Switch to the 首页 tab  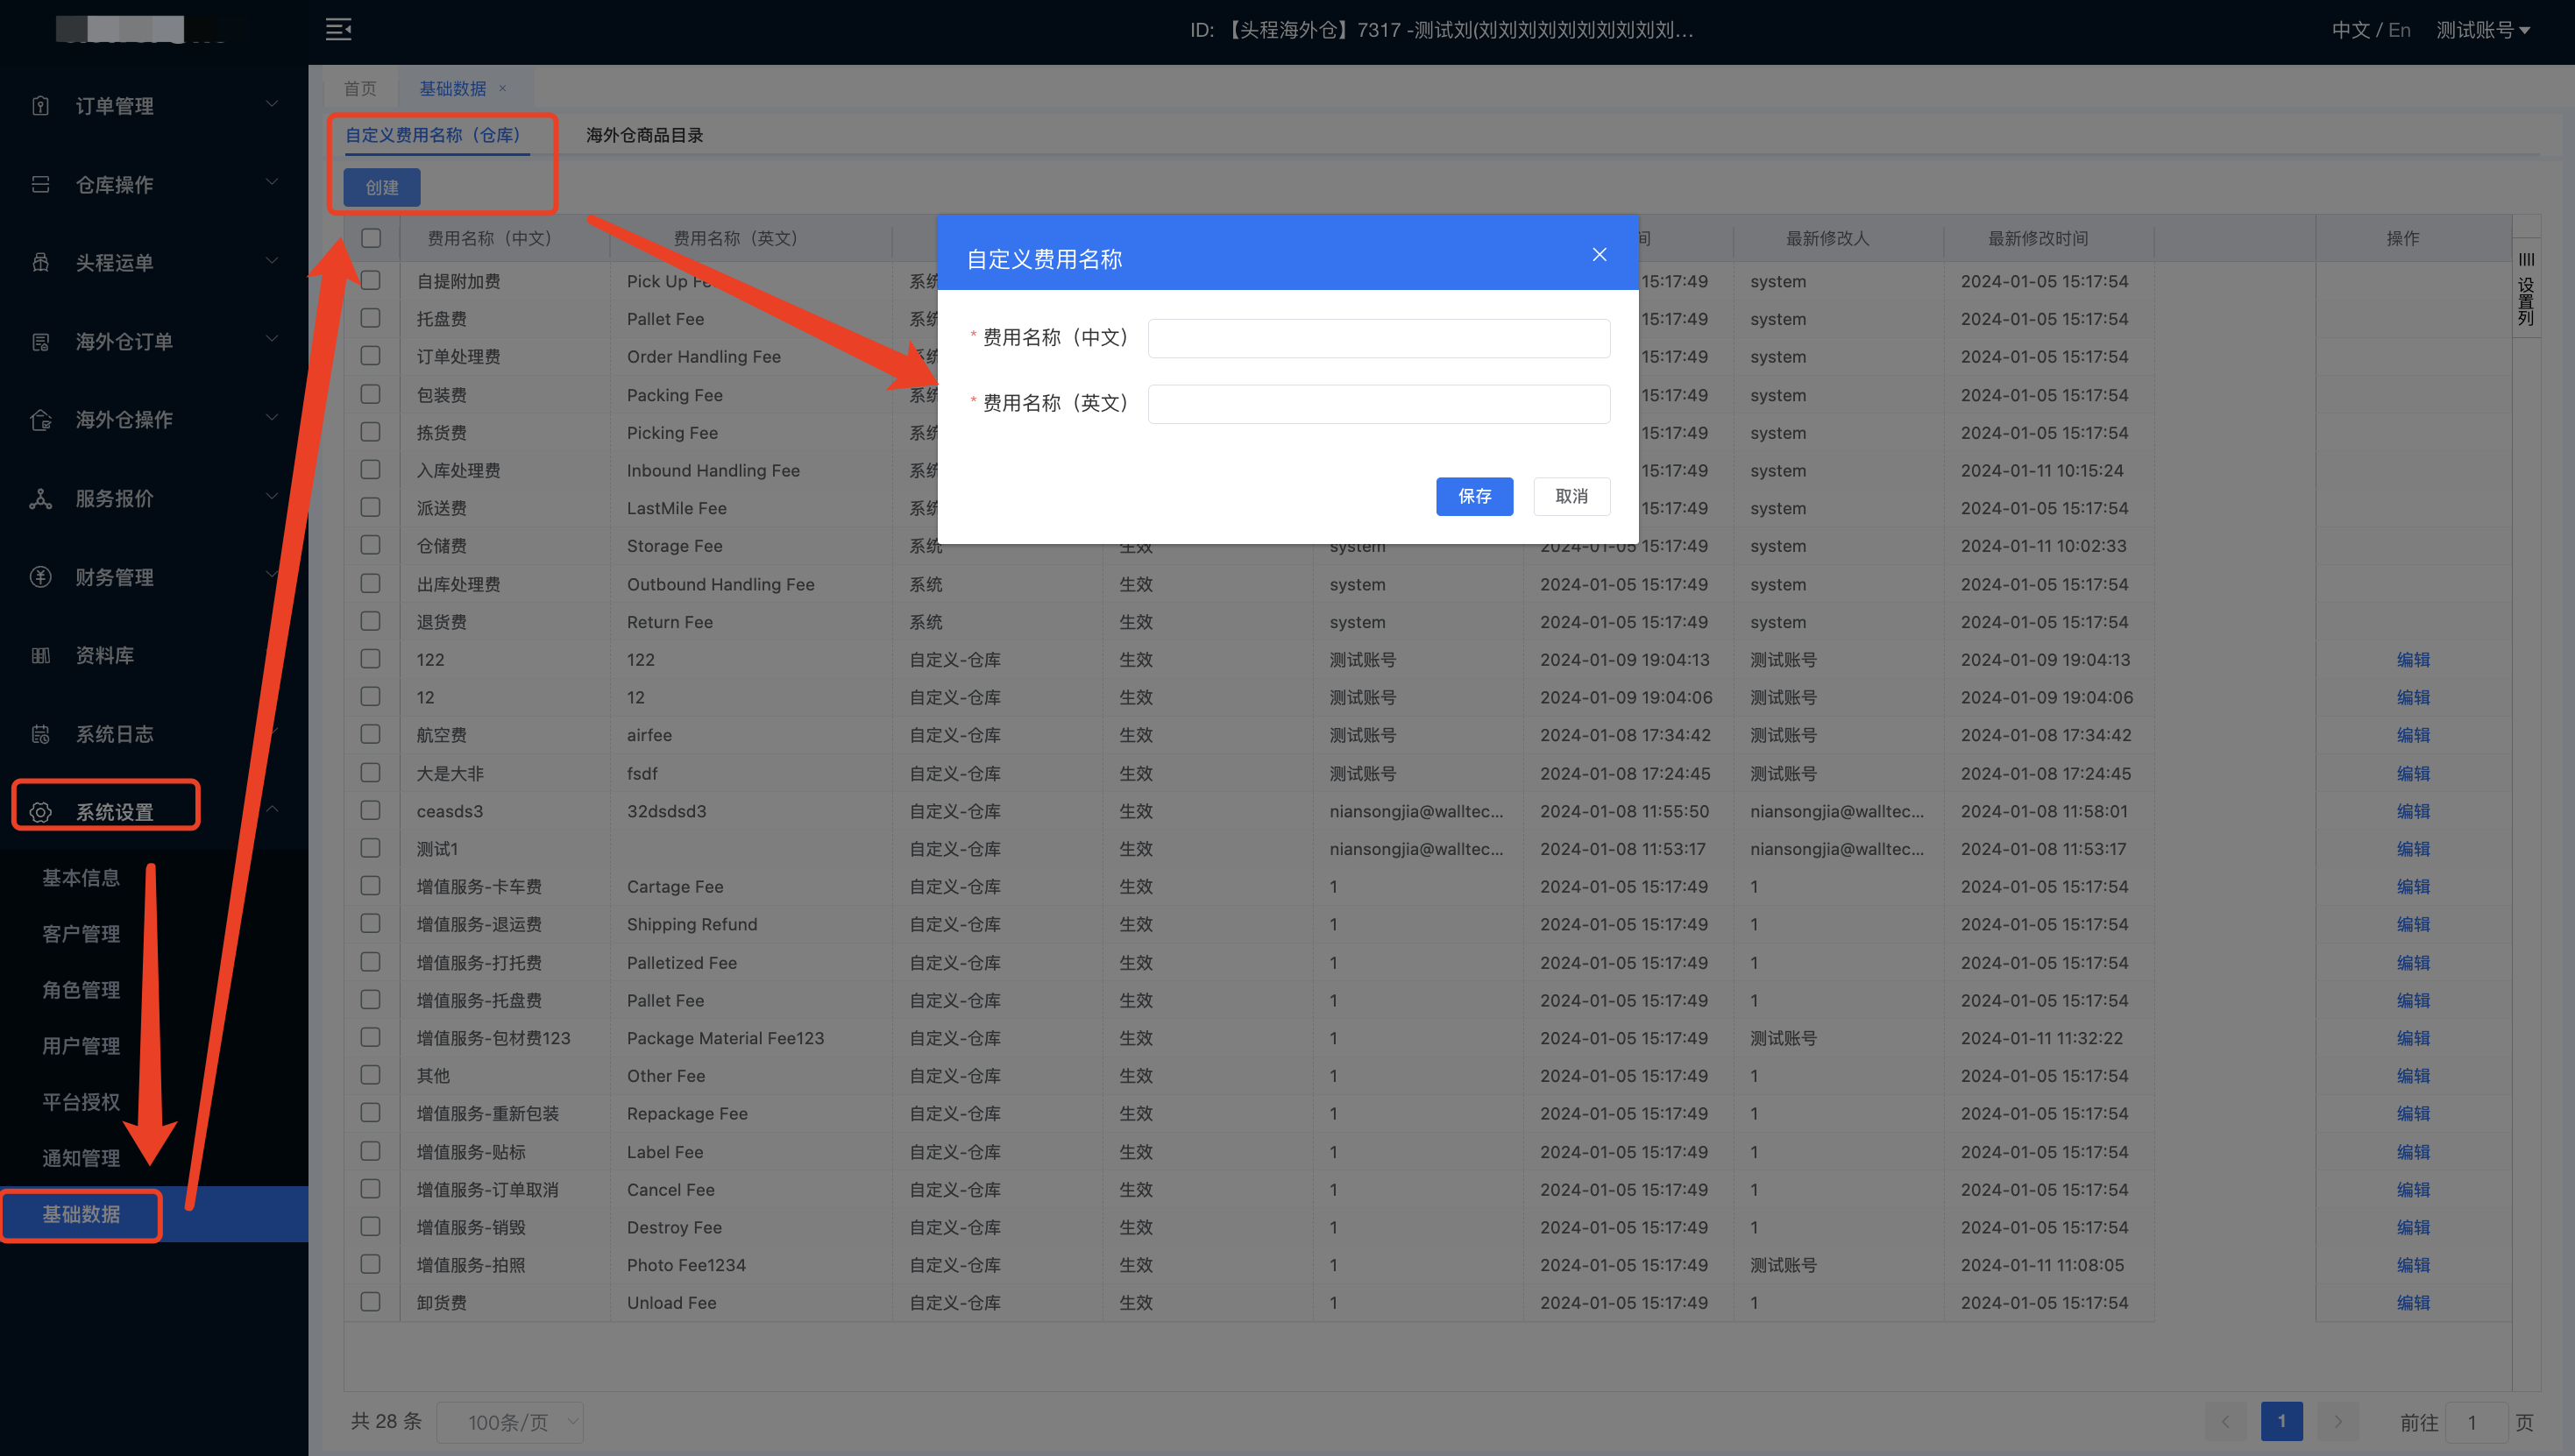(x=360, y=88)
